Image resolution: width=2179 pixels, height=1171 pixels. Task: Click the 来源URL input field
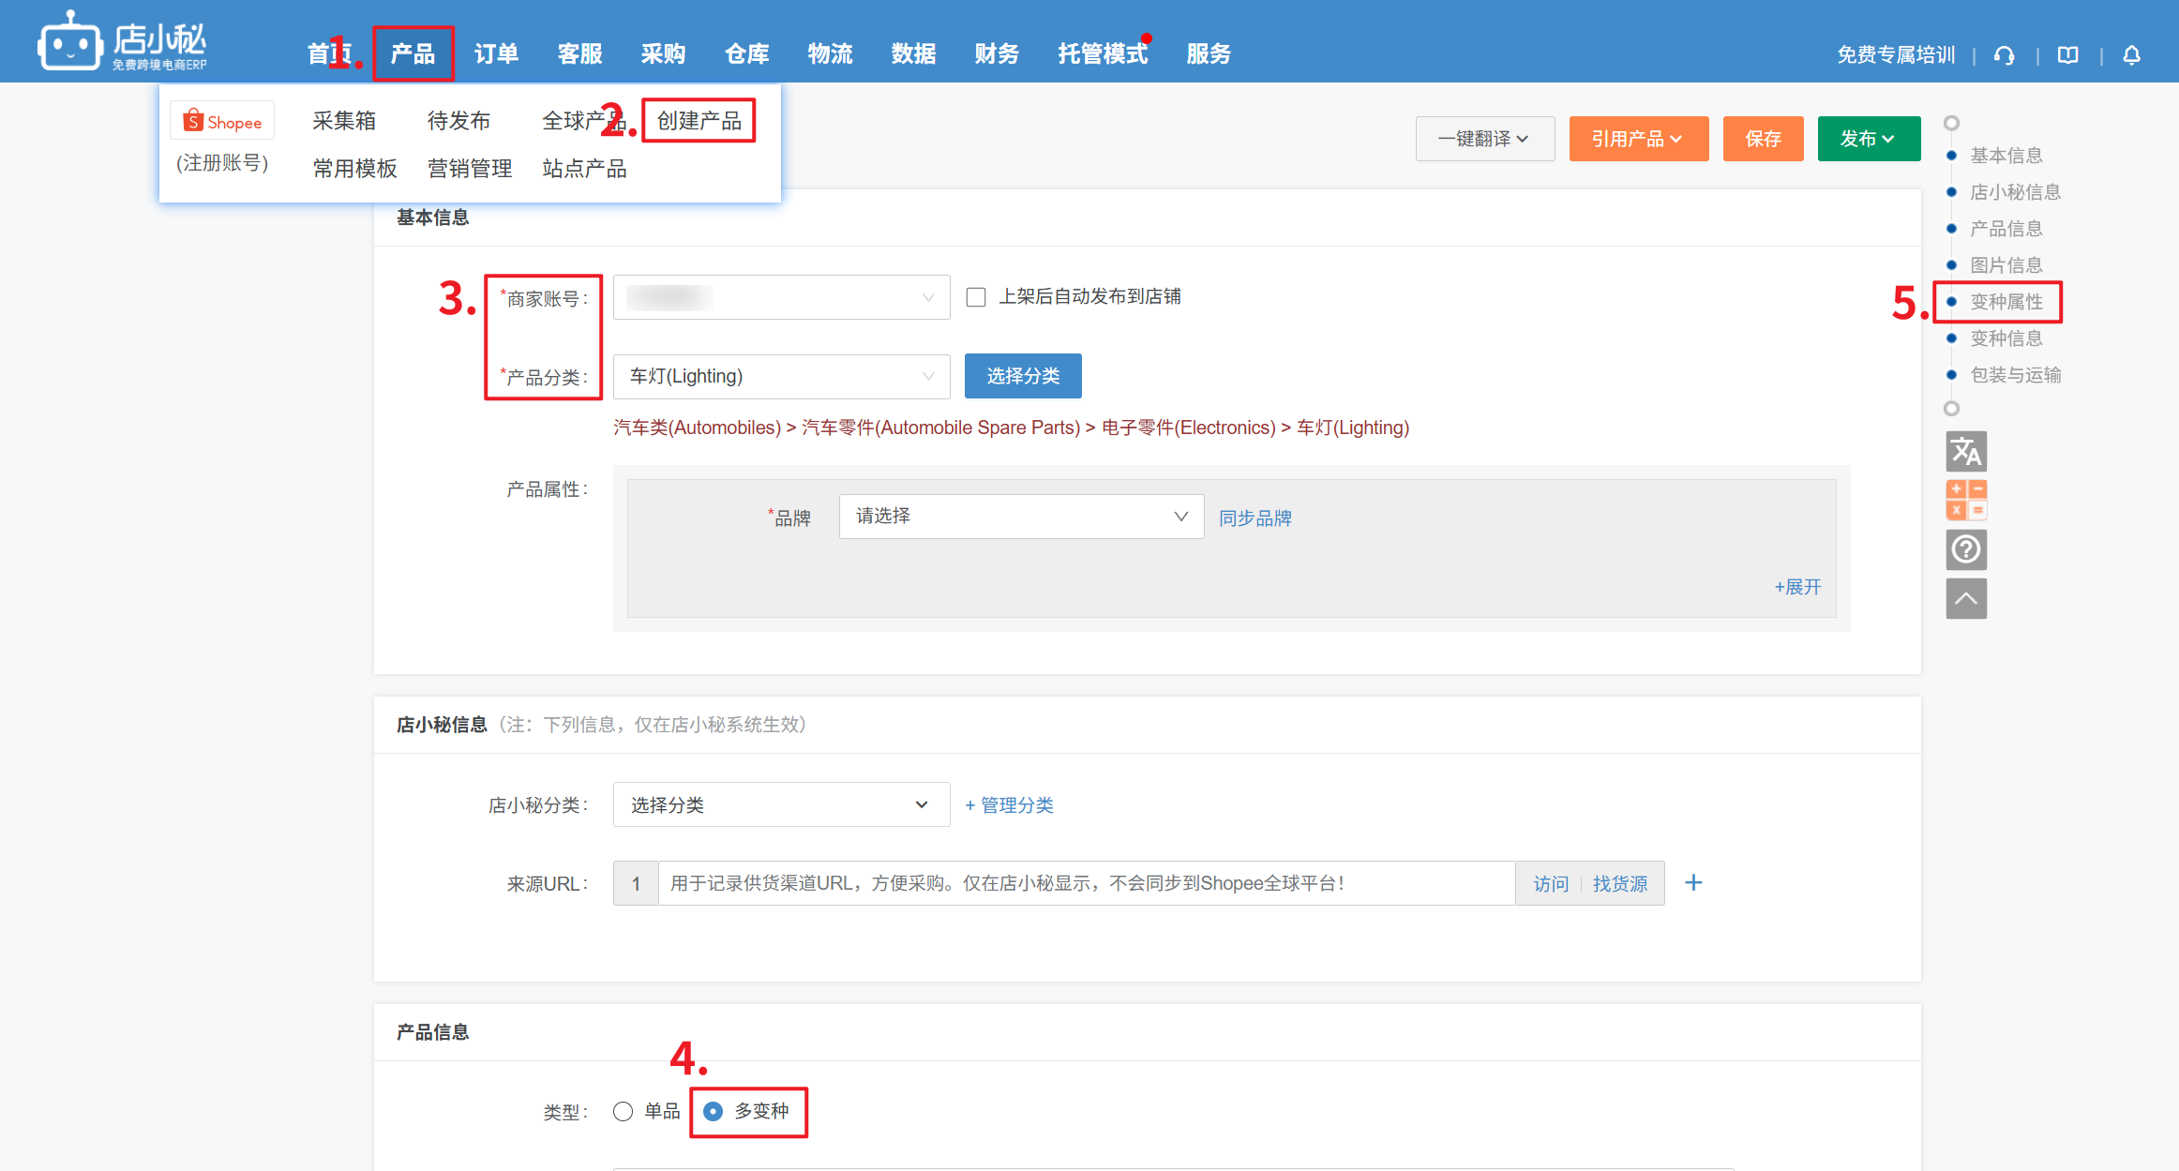pos(1086,883)
